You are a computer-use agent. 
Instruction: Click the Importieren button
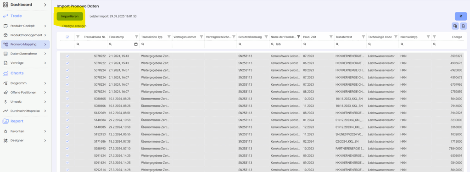(x=70, y=16)
